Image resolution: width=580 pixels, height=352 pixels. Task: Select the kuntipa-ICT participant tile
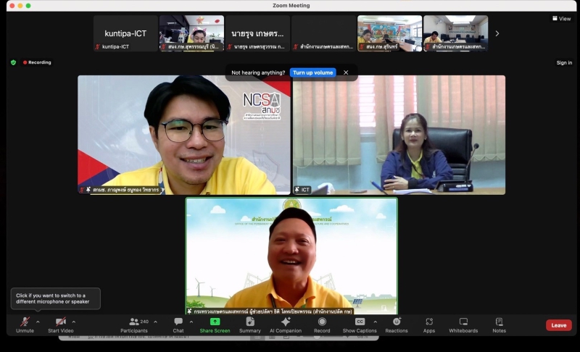(x=125, y=33)
